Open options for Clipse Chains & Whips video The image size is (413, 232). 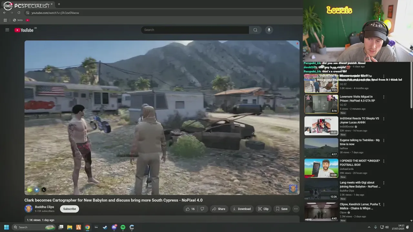pyautogui.click(x=384, y=204)
